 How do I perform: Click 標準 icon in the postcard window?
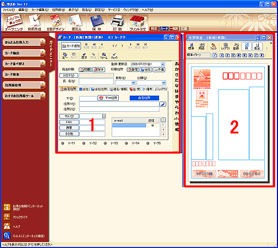point(191,46)
